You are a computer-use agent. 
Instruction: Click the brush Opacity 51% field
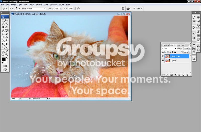pos(57,9)
